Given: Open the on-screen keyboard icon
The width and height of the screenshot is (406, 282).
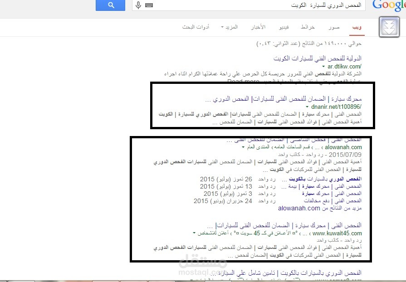Looking at the screenshot, I should (149, 5).
